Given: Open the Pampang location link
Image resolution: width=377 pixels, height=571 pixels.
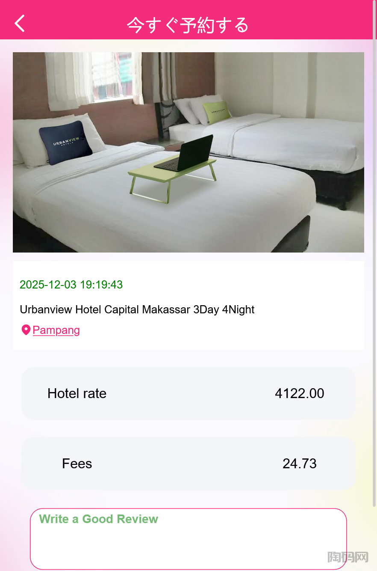Looking at the screenshot, I should pyautogui.click(x=56, y=330).
